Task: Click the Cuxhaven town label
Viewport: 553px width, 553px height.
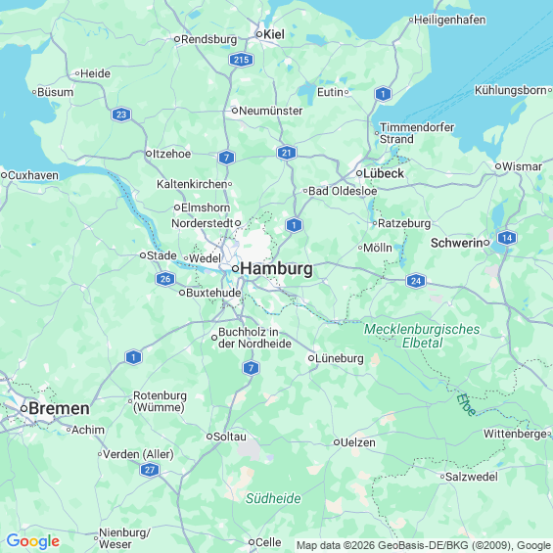Action: coord(33,175)
